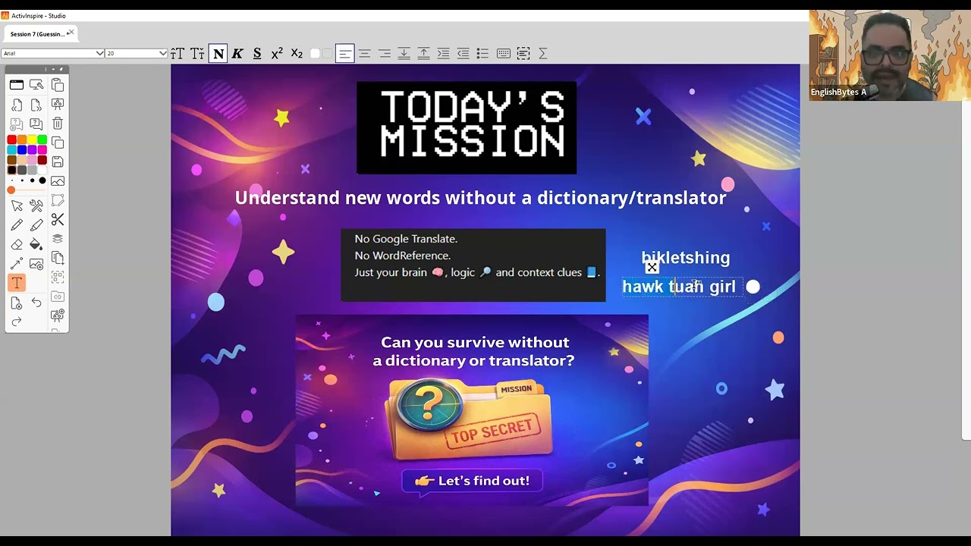Select the arrow Select tool
Screen dimensions: 971x546
click(17, 206)
